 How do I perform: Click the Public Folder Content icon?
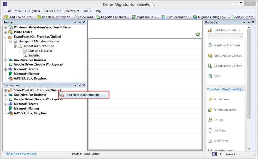(210, 56)
